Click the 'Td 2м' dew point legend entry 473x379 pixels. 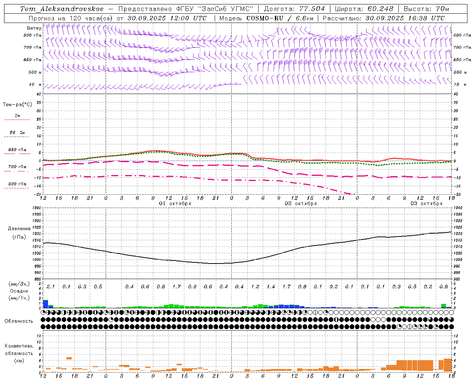(x=17, y=133)
